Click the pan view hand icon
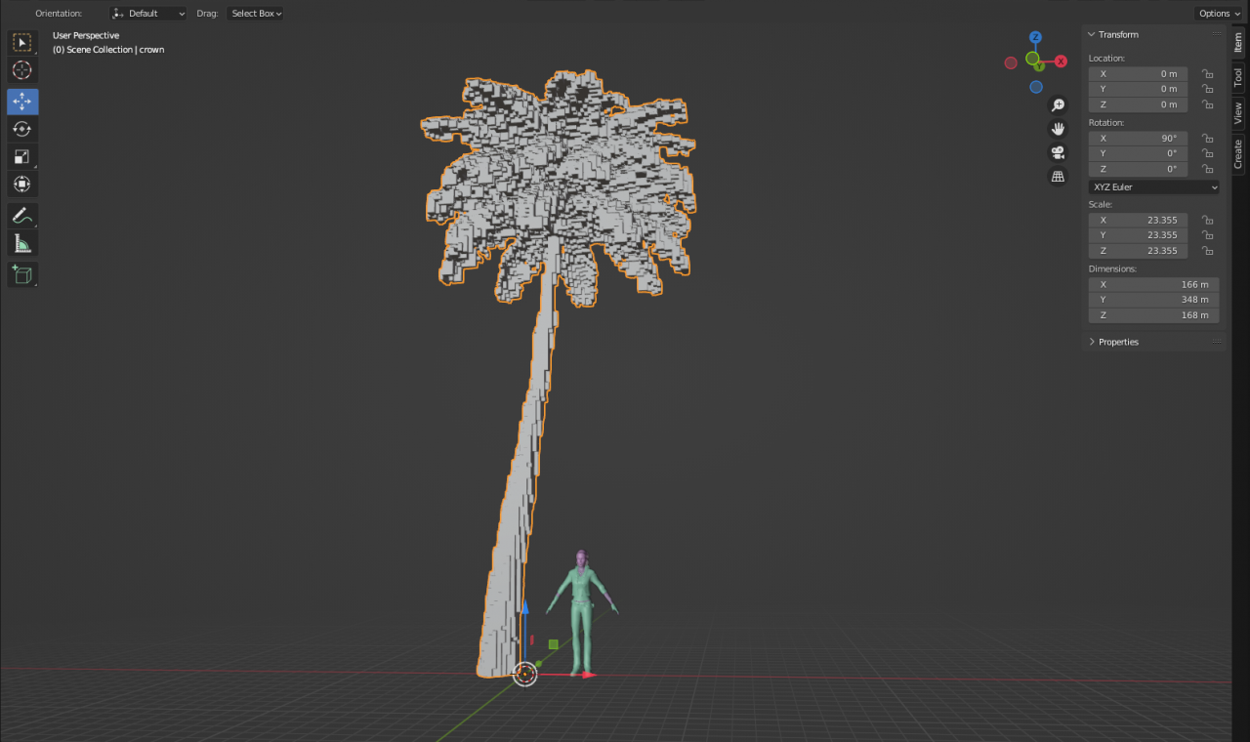The image size is (1250, 742). coord(1058,129)
